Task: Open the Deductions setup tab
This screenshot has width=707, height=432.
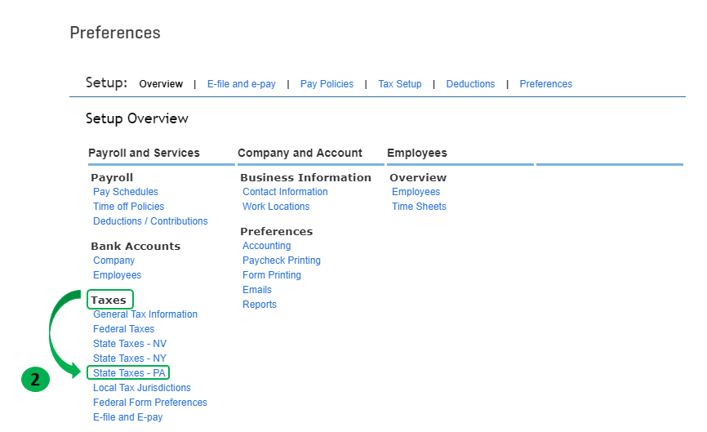Action: coord(470,84)
